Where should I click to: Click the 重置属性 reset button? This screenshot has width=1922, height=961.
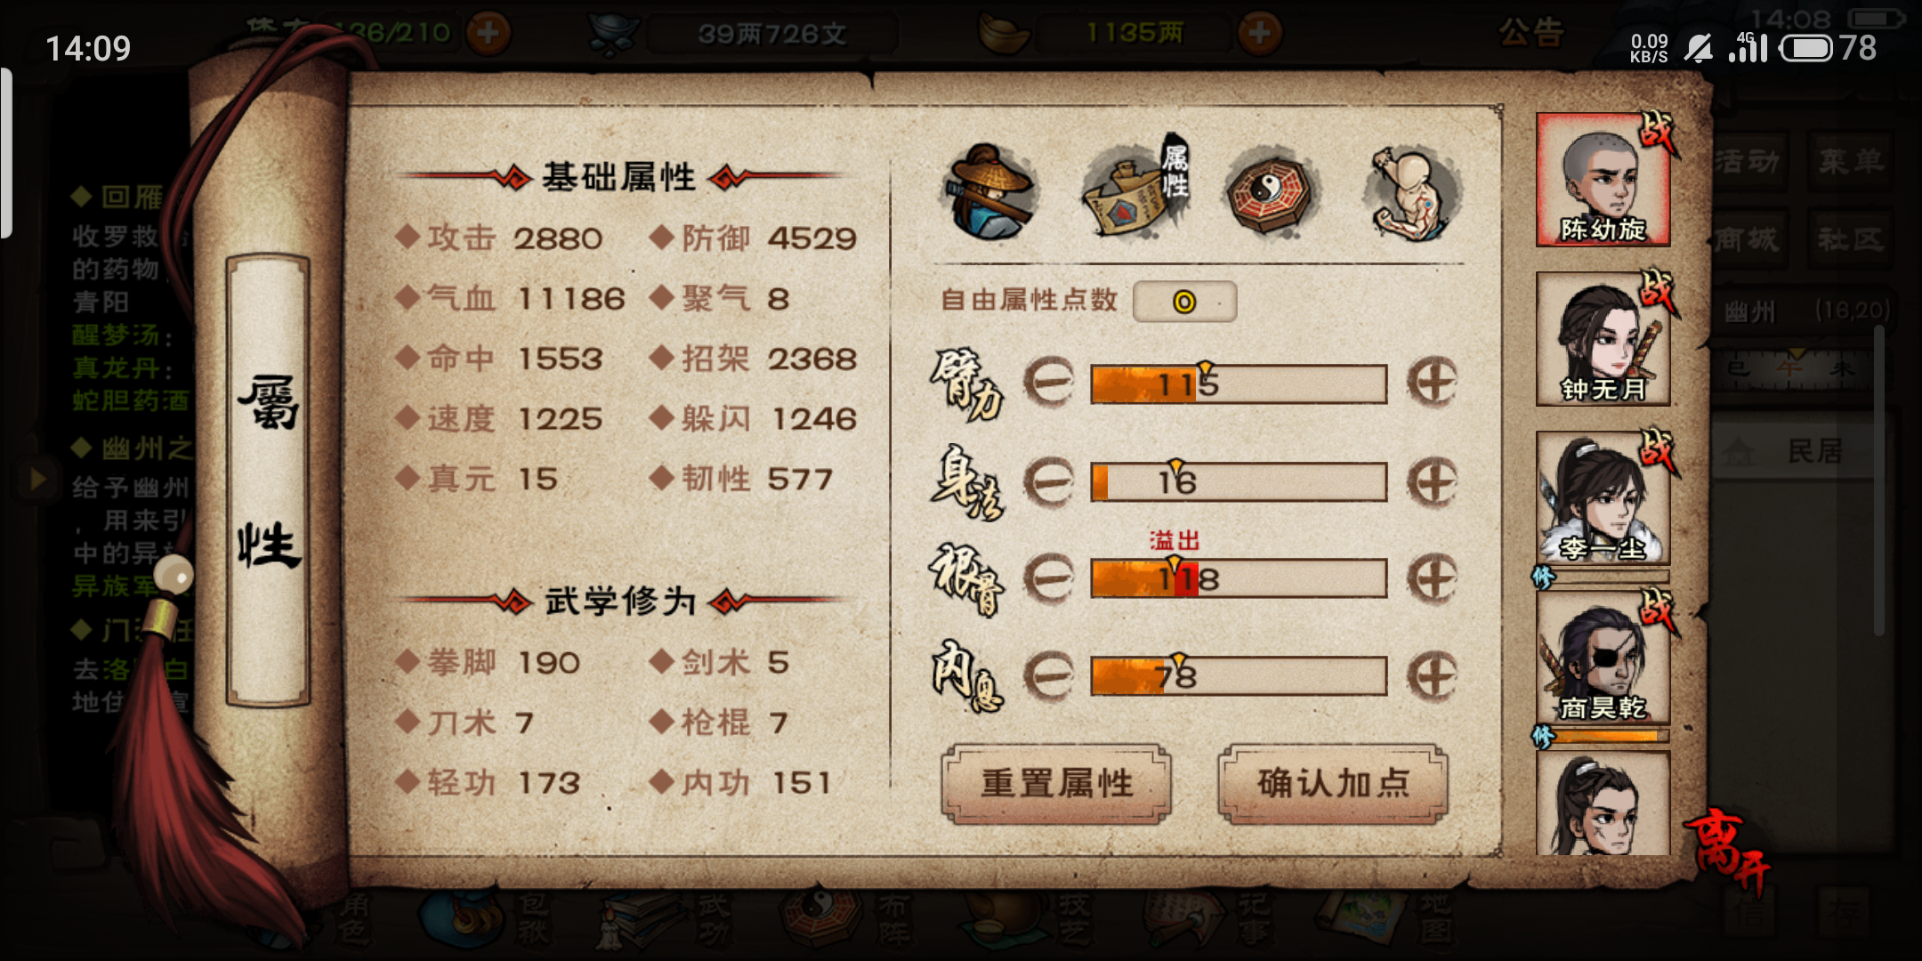click(x=1056, y=784)
